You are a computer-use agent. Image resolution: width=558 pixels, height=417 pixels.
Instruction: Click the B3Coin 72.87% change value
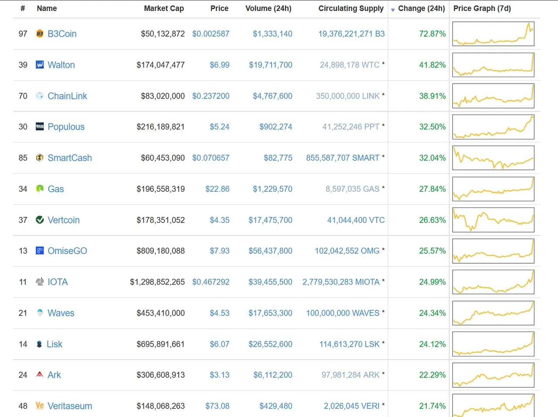[432, 34]
